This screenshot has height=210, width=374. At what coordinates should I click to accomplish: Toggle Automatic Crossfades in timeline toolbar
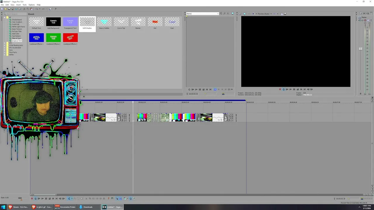(120, 199)
